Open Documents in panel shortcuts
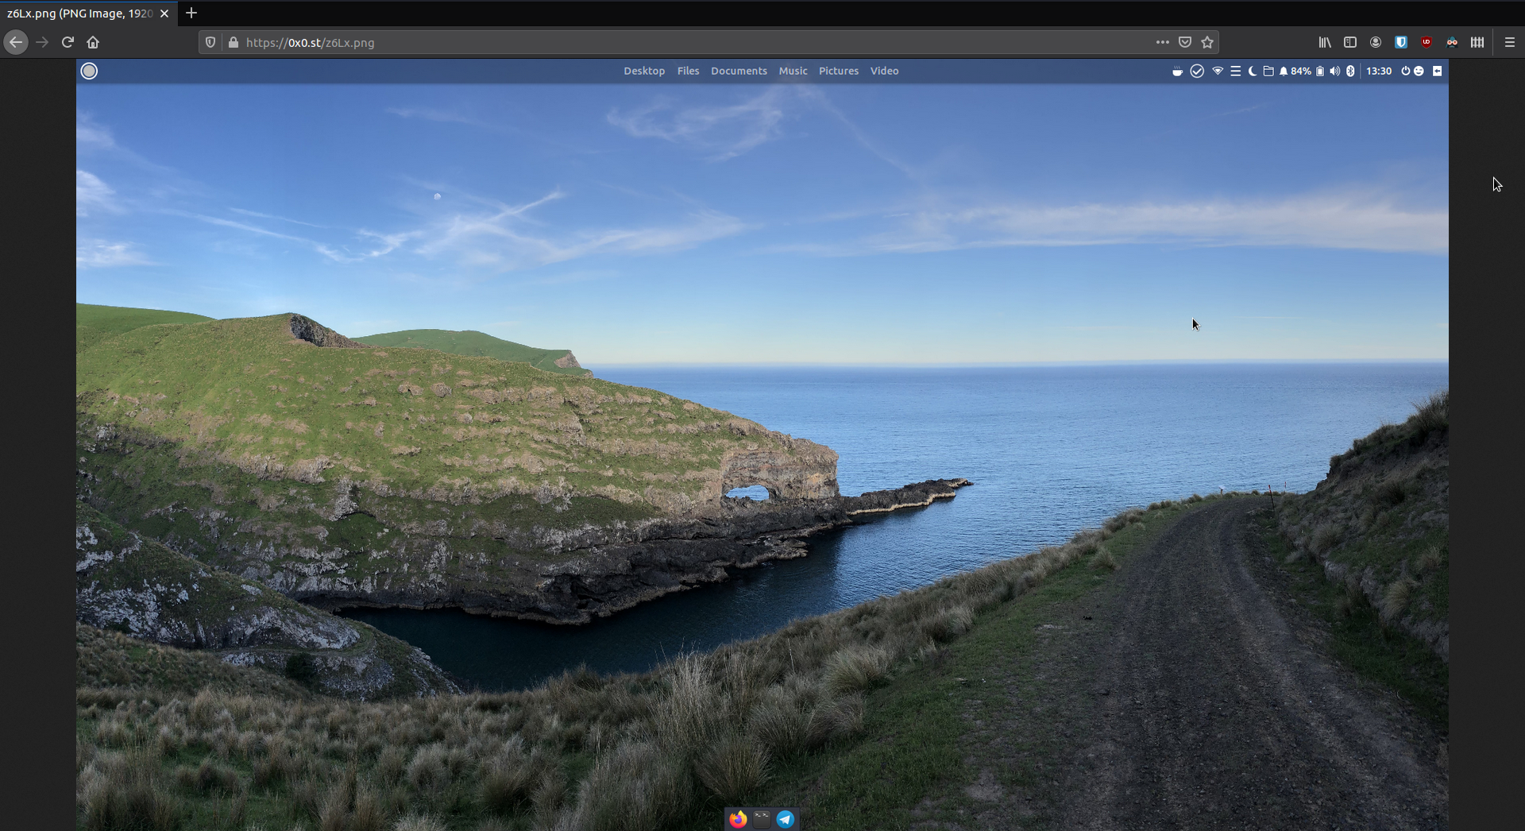 (739, 71)
